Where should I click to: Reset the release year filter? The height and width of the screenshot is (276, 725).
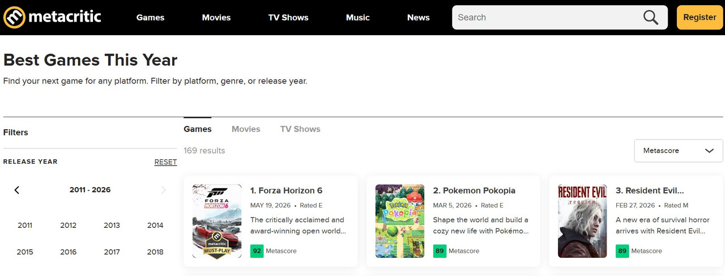pos(165,162)
